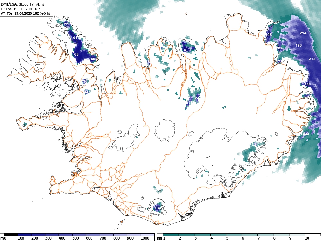Pick the 100 m legend swatch
Screen dimensions: 321x241
click(25, 235)
